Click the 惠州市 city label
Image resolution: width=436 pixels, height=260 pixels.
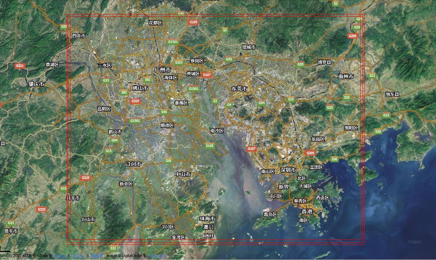(346, 76)
